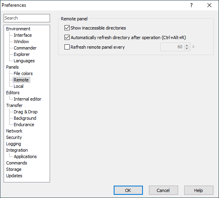Select Interface under Environment
Image resolution: width=219 pixels, height=198 pixels.
(23, 35)
